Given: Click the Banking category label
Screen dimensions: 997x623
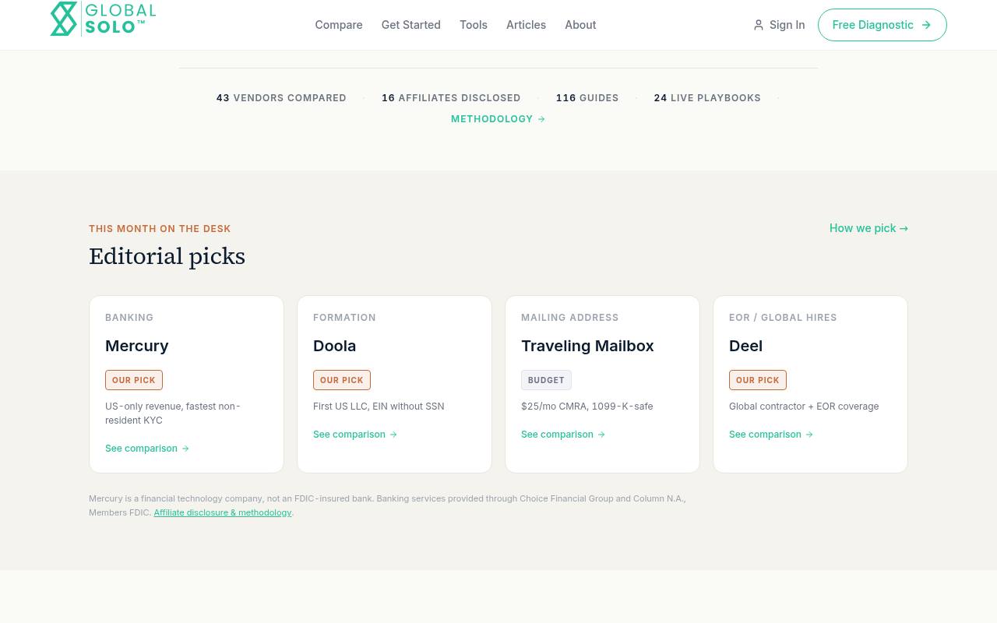Looking at the screenshot, I should click(129, 318).
